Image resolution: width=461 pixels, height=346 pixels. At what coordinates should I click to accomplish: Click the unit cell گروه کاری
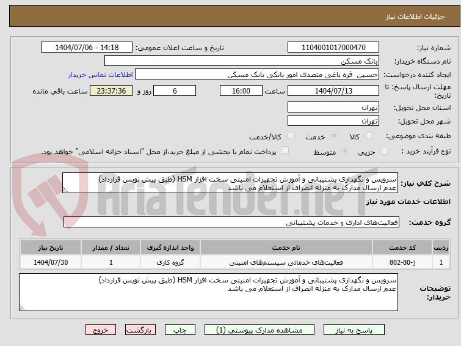click(170, 262)
